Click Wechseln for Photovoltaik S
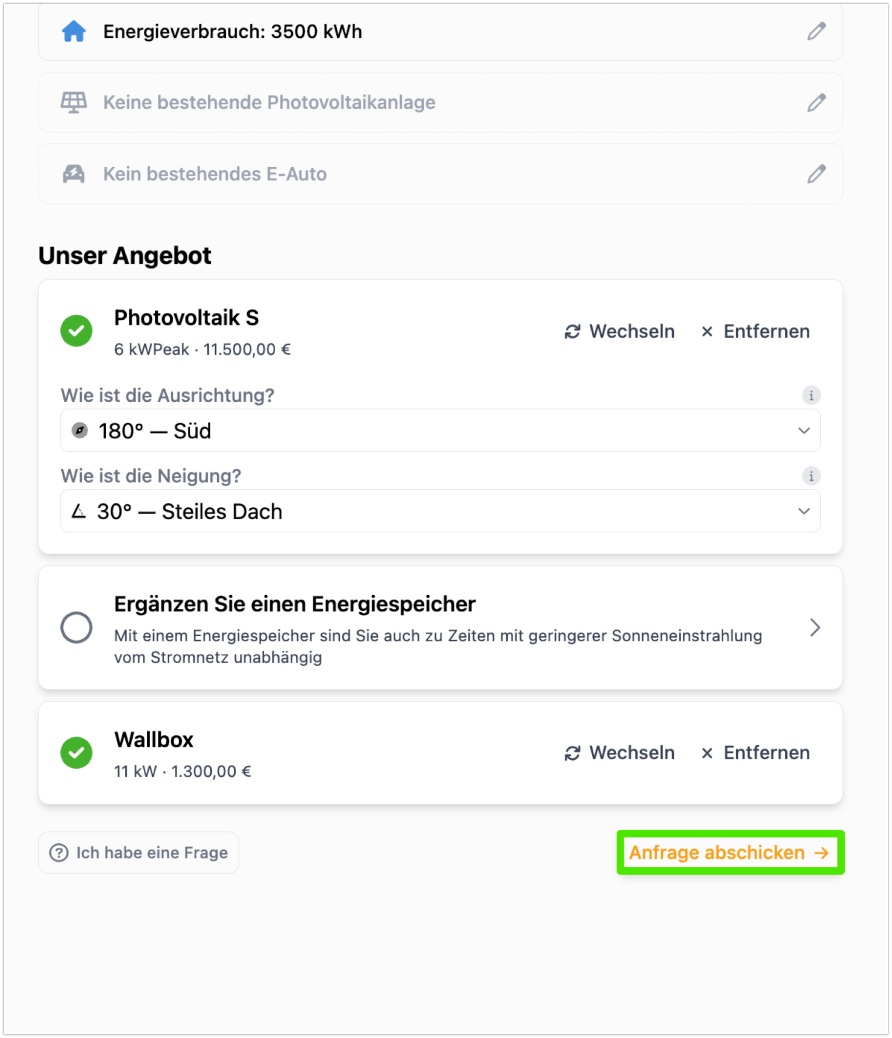 point(620,331)
